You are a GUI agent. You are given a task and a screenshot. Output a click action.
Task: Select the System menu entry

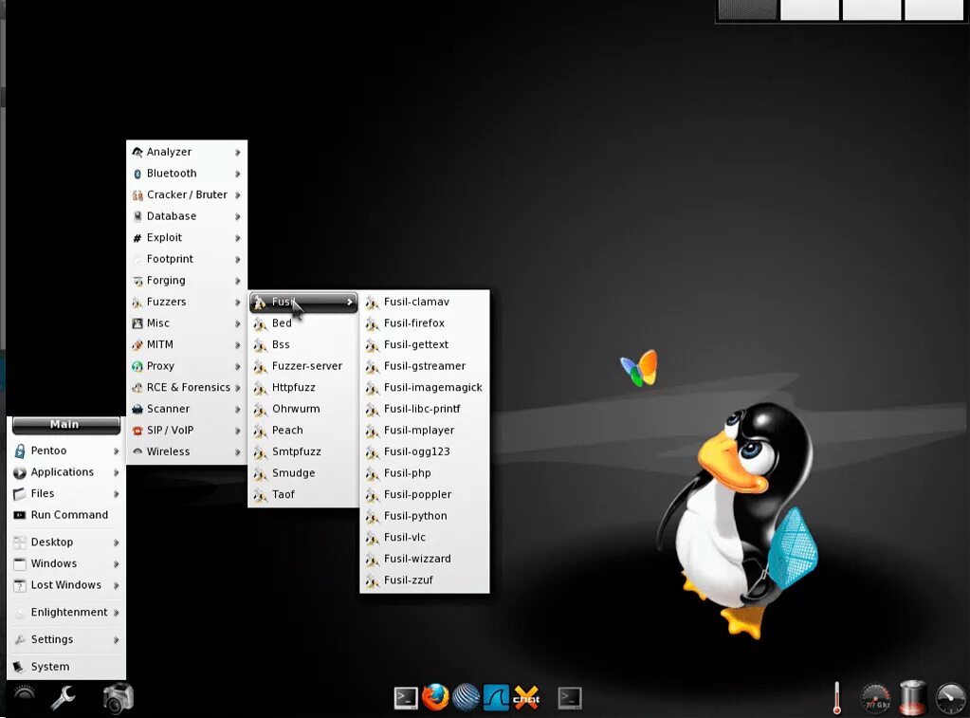pos(66,667)
